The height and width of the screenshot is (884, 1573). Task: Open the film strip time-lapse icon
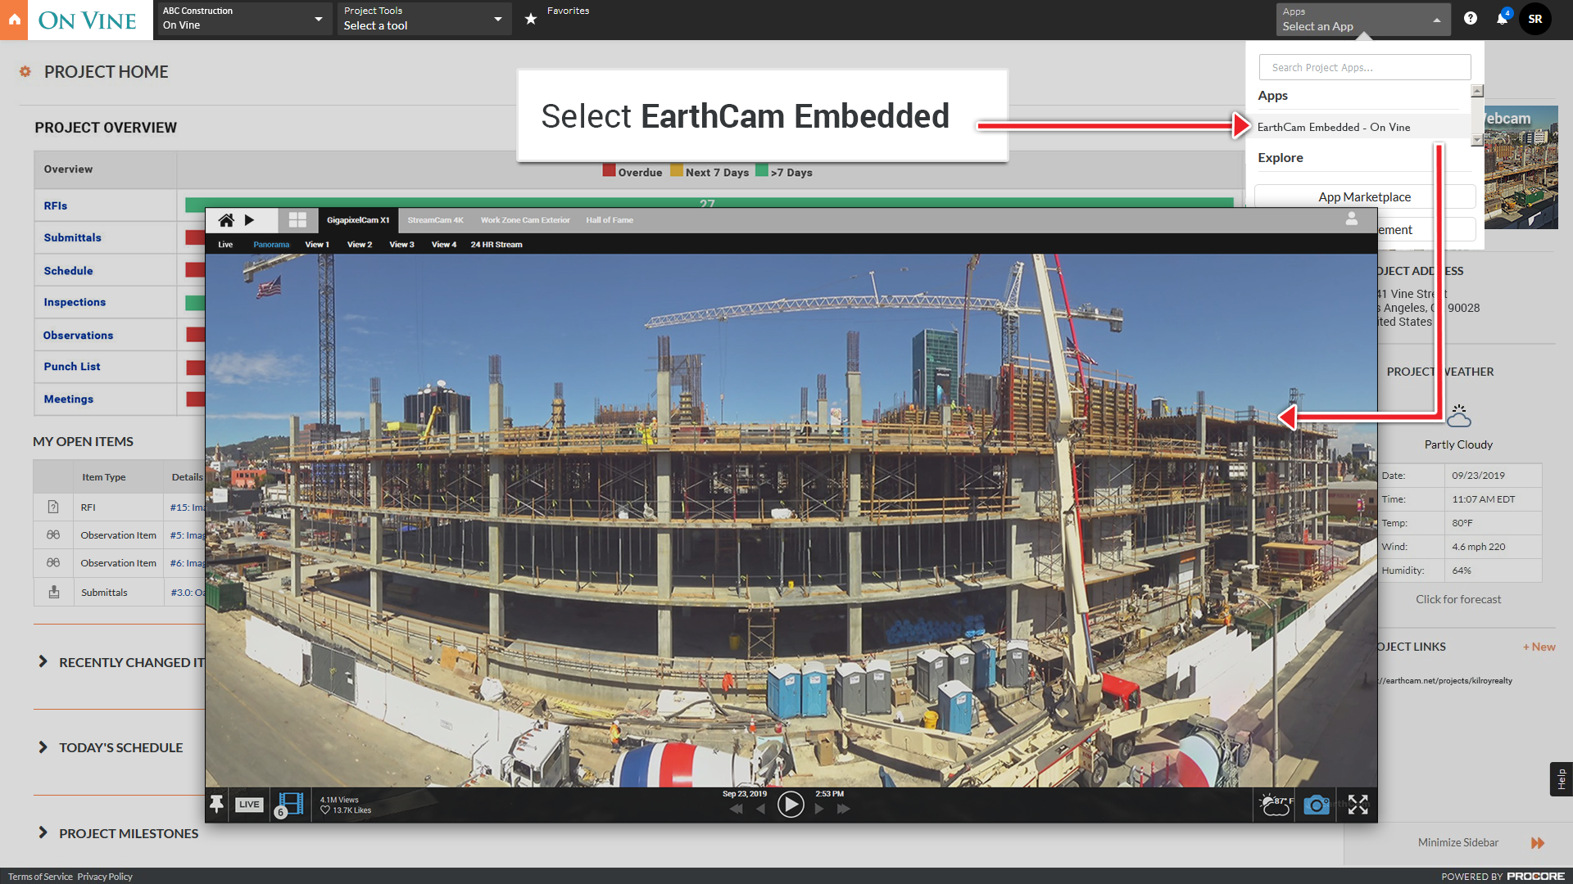[290, 805]
